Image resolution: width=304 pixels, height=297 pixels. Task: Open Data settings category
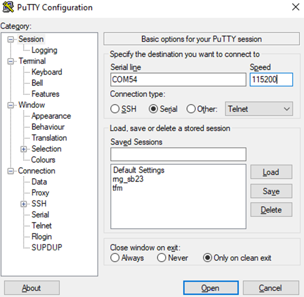pos(39,182)
